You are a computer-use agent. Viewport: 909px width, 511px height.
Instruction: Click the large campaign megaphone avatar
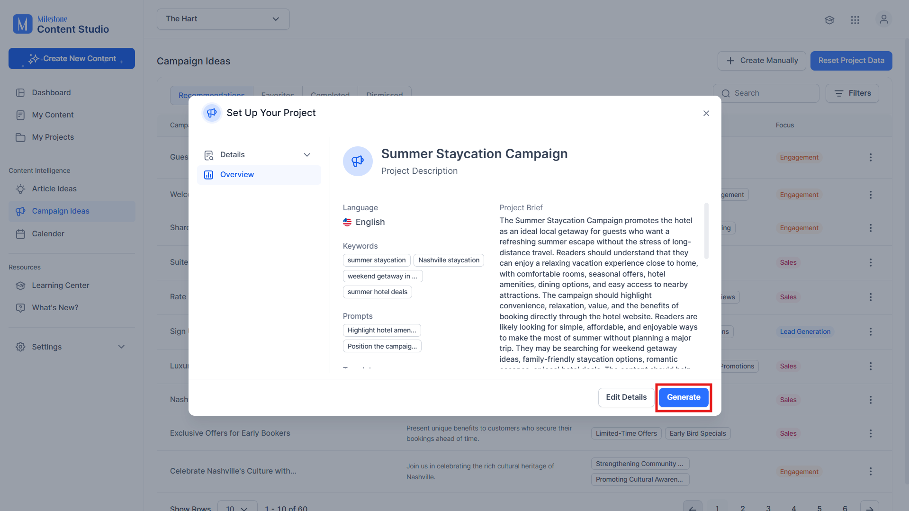[358, 161]
